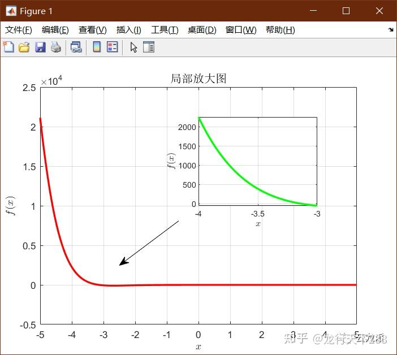
Task: Expand the 工具(T) menu
Action: [x=165, y=30]
